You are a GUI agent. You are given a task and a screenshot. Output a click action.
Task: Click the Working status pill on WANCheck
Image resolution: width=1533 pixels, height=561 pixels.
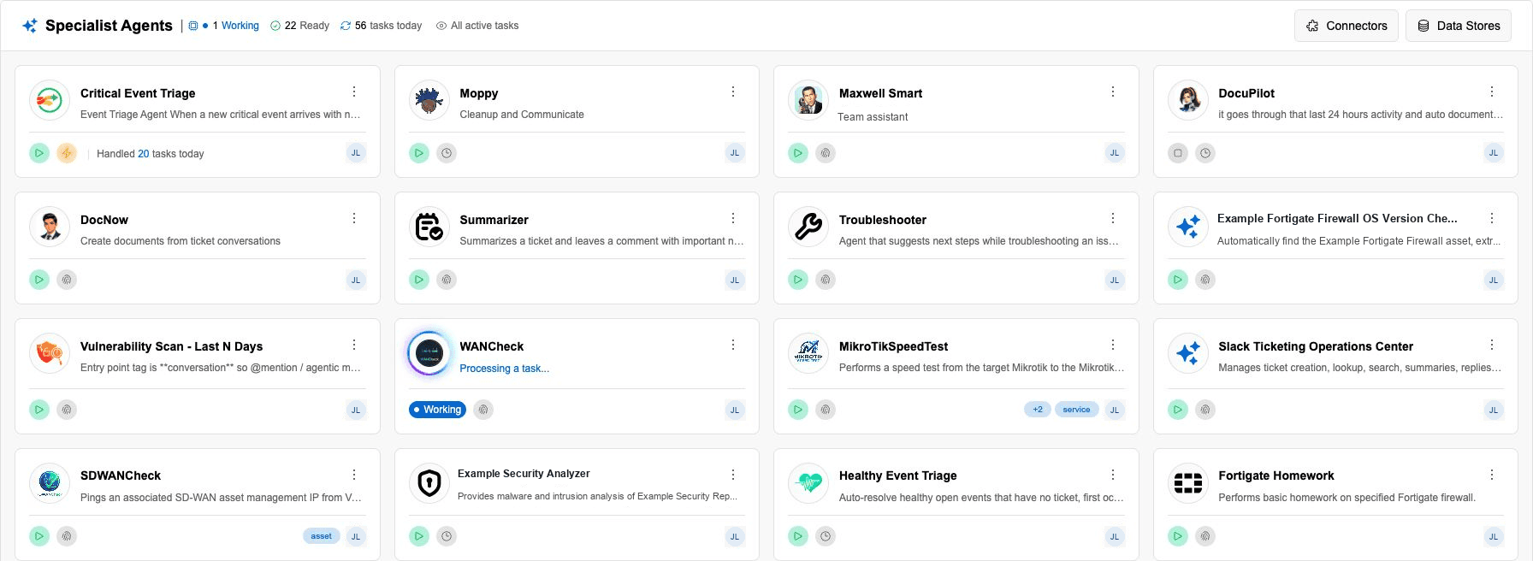[437, 410]
